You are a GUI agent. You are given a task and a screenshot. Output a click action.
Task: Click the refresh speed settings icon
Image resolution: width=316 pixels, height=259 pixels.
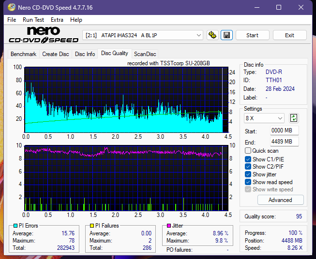(x=294, y=118)
